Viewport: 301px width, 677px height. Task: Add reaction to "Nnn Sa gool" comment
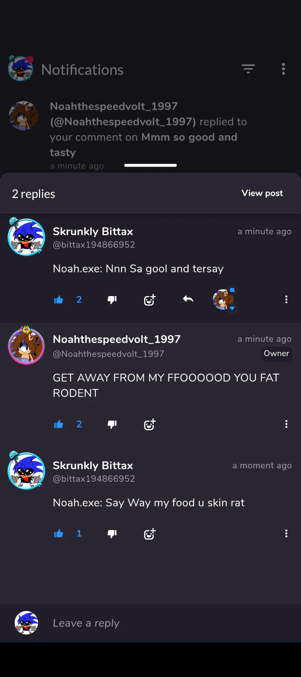tap(150, 300)
